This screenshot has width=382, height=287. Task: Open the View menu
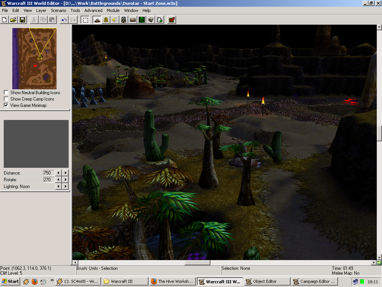pyautogui.click(x=28, y=10)
